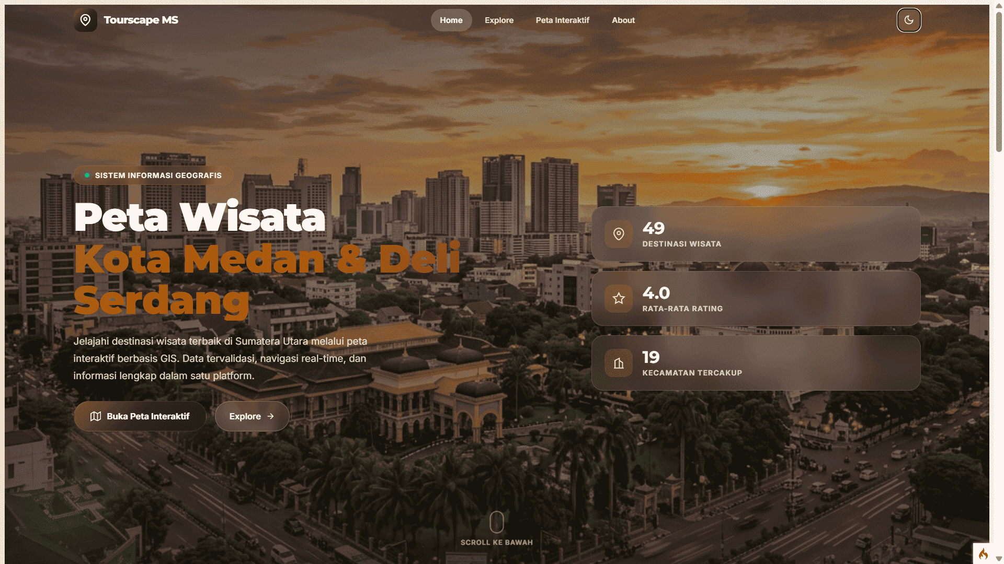Click the Sistem Informasi Geografis badge
The height and width of the screenshot is (564, 1004).
(153, 175)
